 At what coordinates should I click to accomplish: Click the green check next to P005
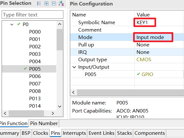point(25,68)
